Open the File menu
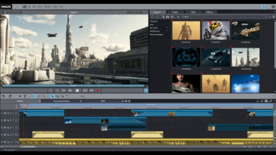The width and height of the screenshot is (276, 155). [x=29, y=7]
